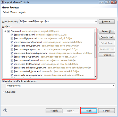Toggle jeesz-web-admin/pom.xml checkbox
The image size is (118, 117).
pos(12,75)
